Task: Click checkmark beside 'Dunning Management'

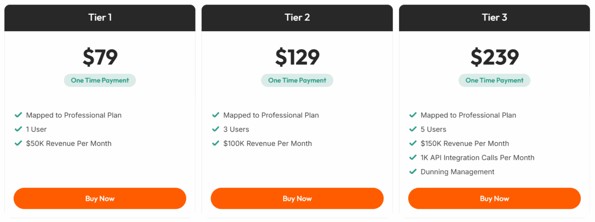Action: pyautogui.click(x=413, y=172)
